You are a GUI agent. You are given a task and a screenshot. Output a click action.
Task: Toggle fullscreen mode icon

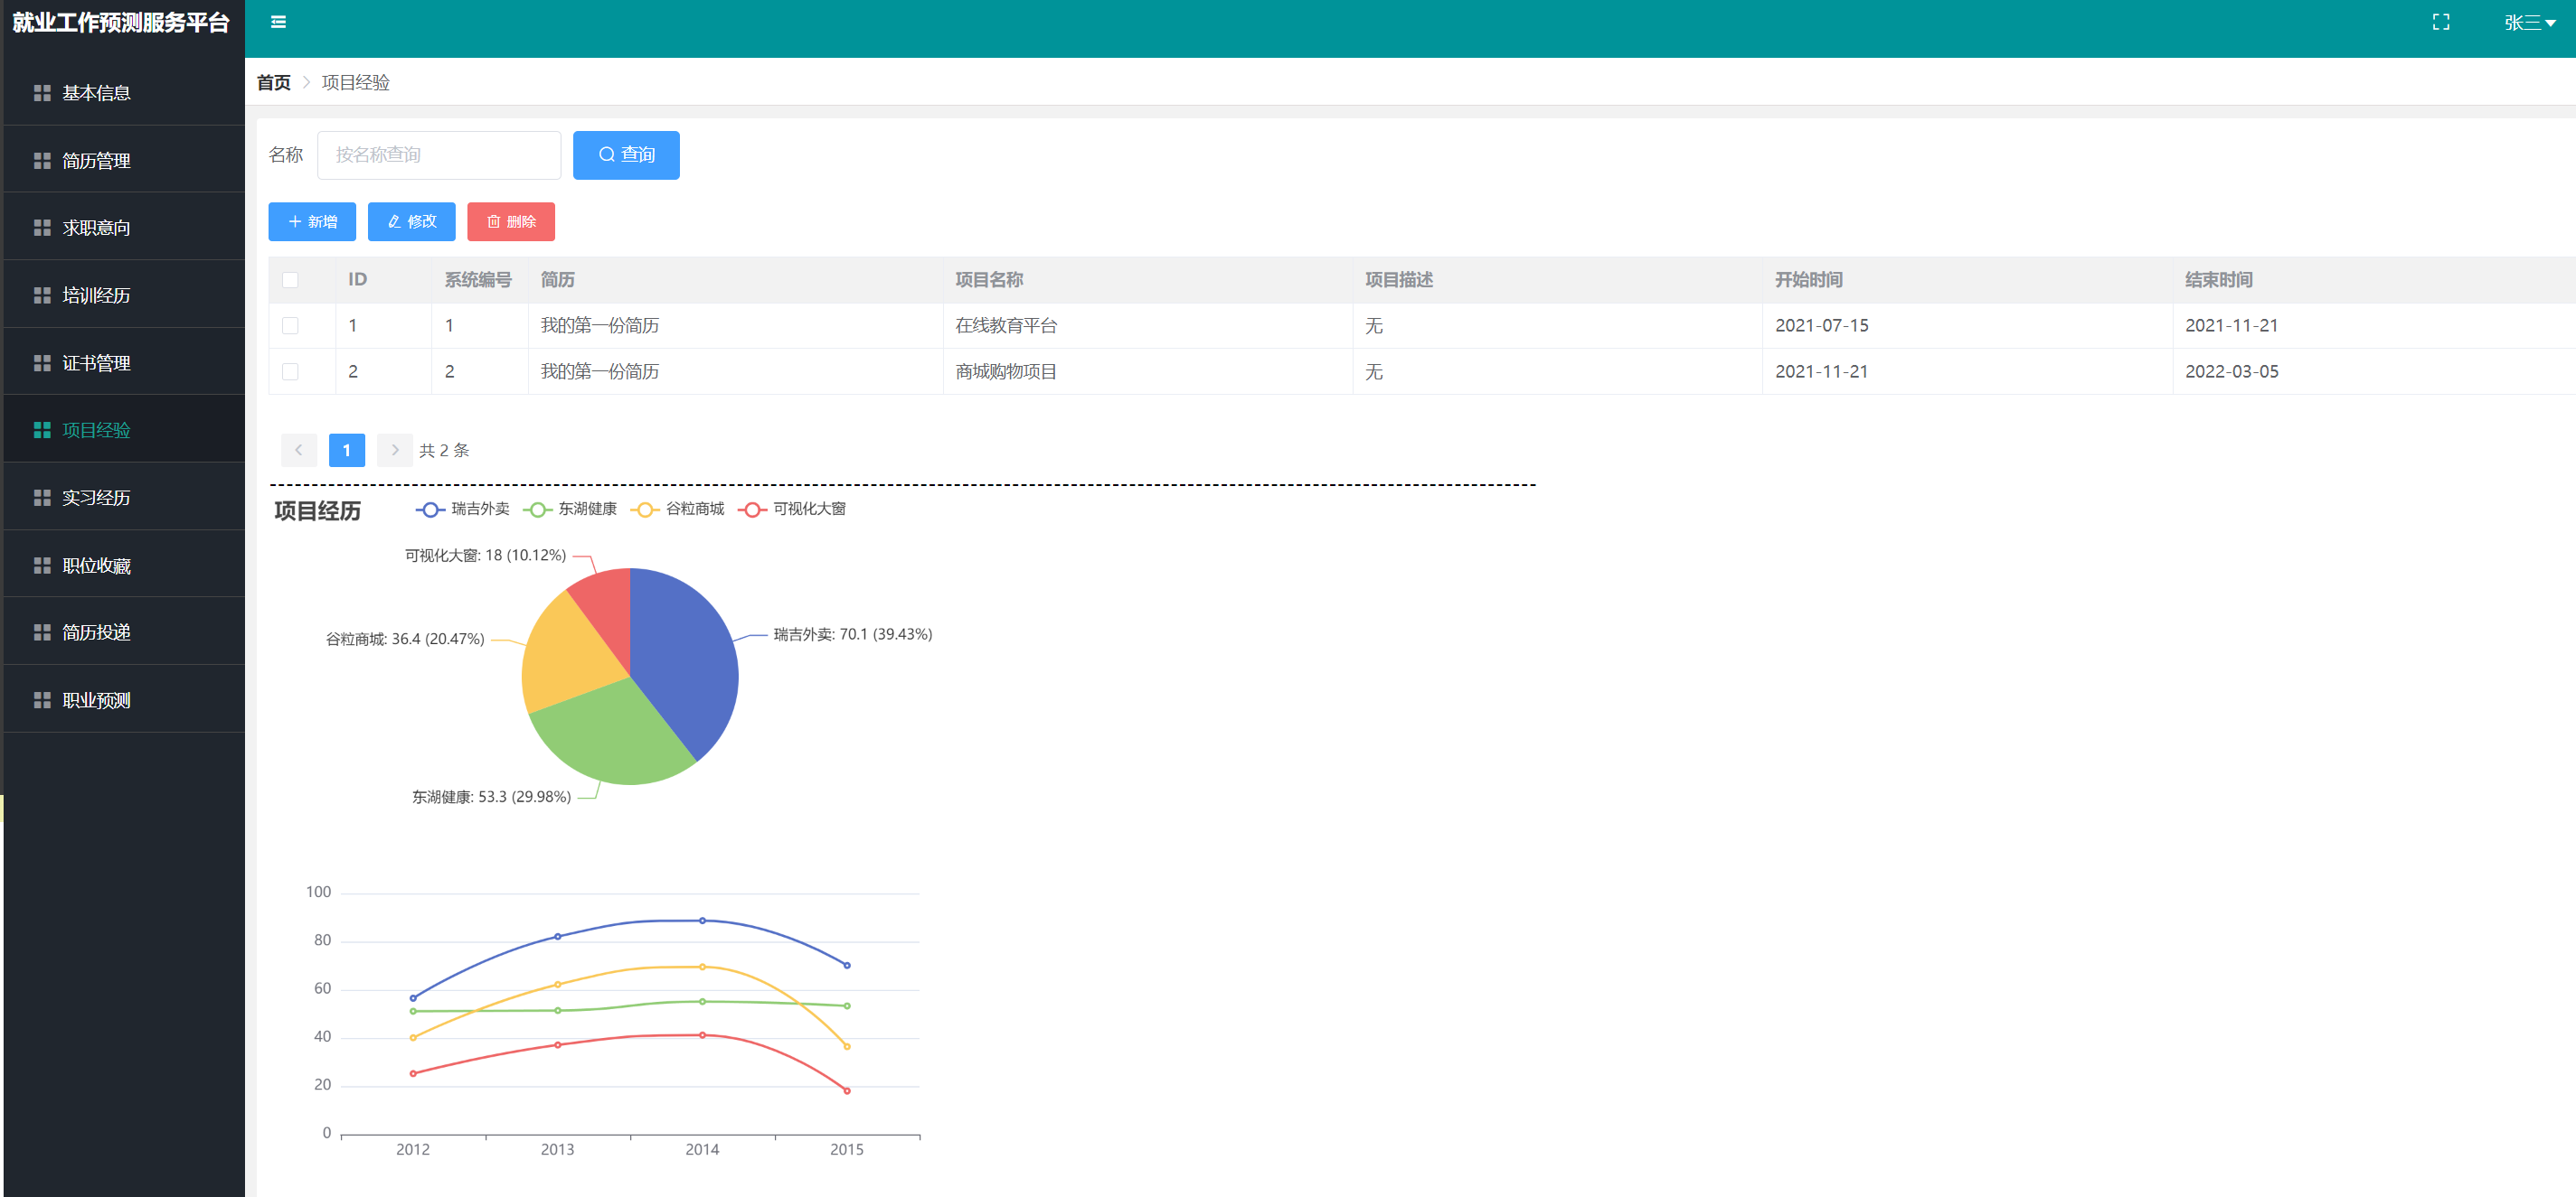point(2440,22)
